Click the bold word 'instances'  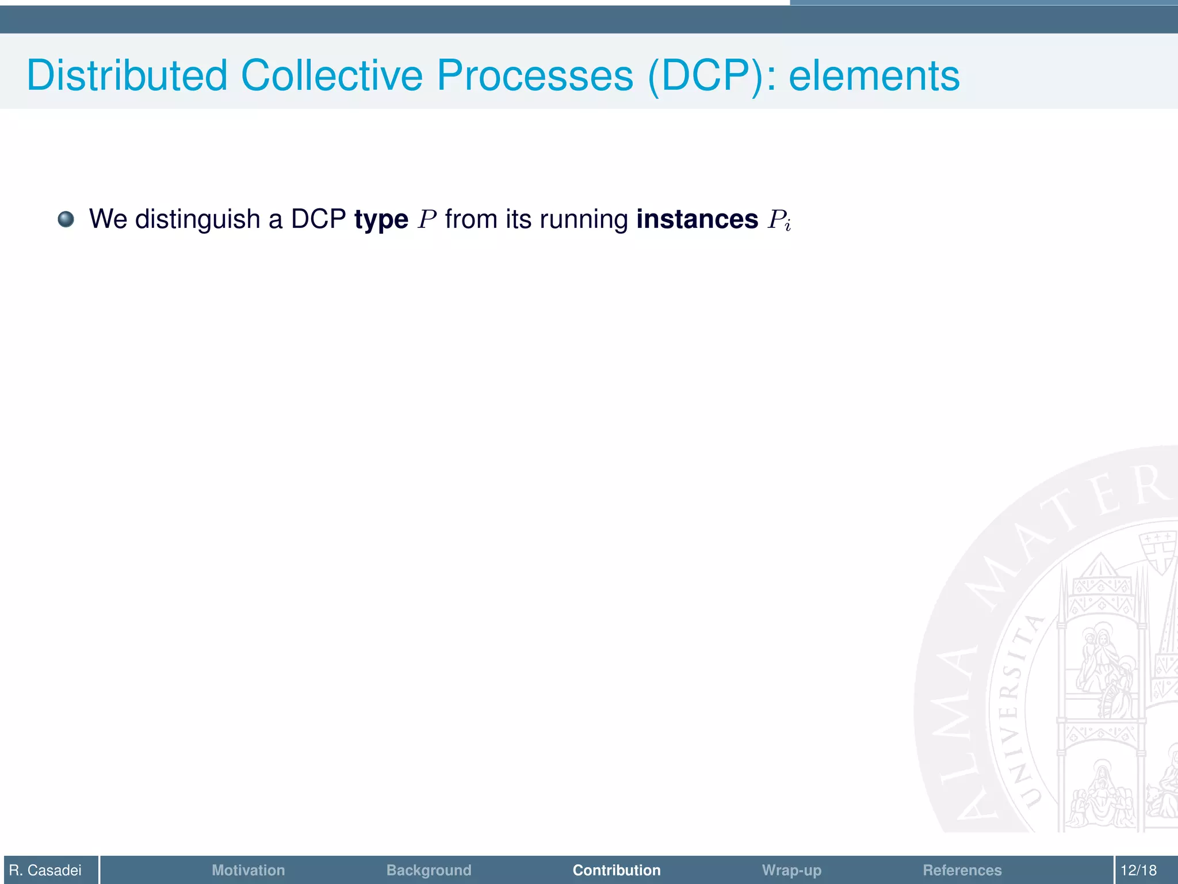697,219
